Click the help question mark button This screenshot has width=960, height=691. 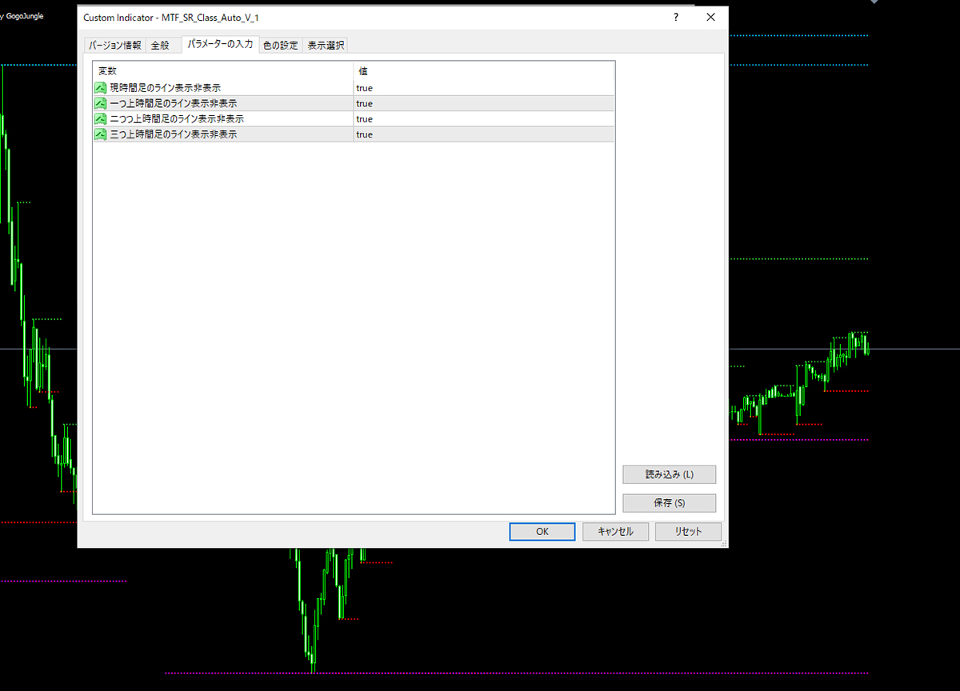677,17
